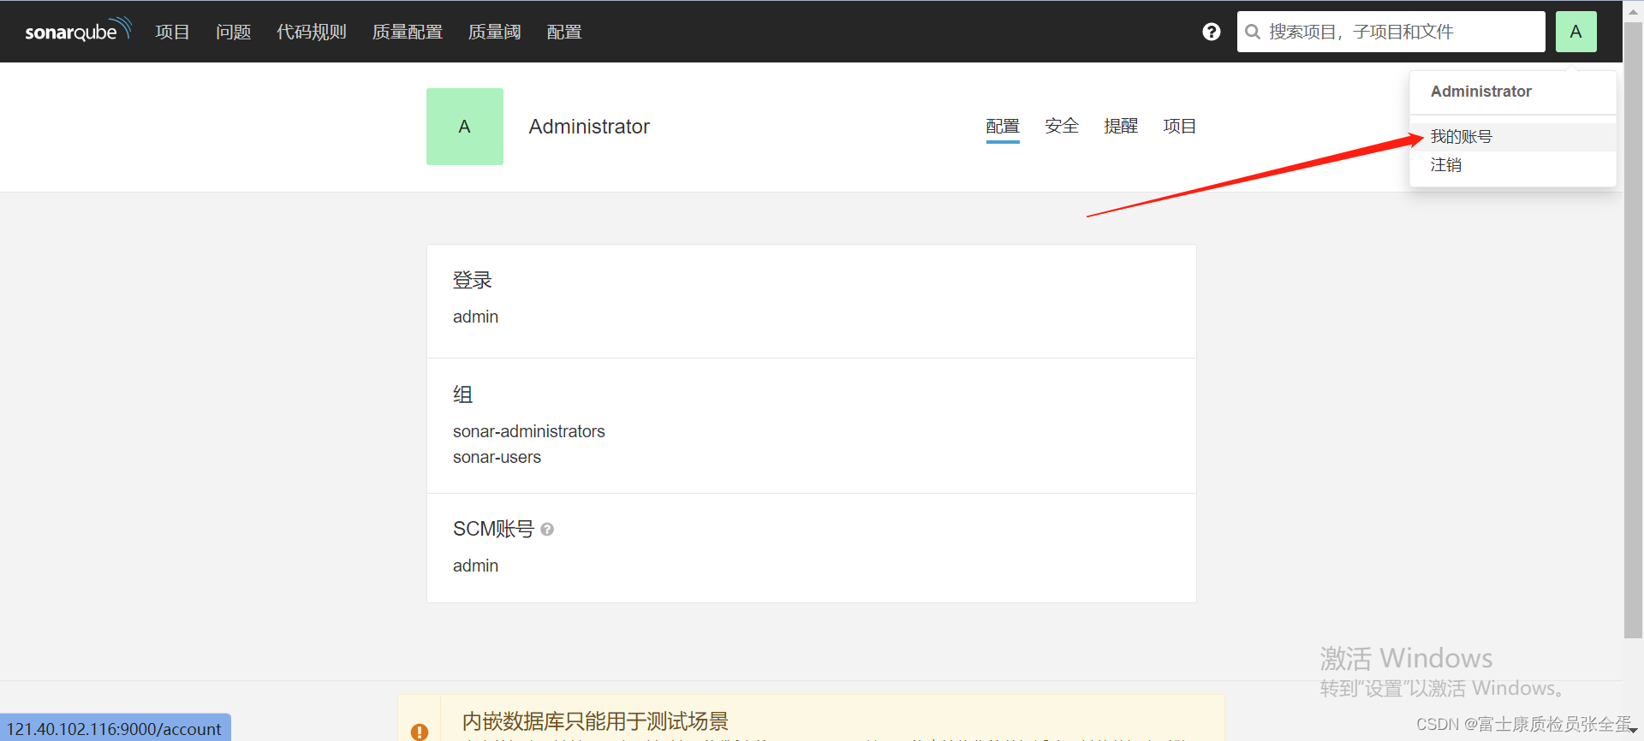Switch to the 安全 tab

click(x=1062, y=127)
